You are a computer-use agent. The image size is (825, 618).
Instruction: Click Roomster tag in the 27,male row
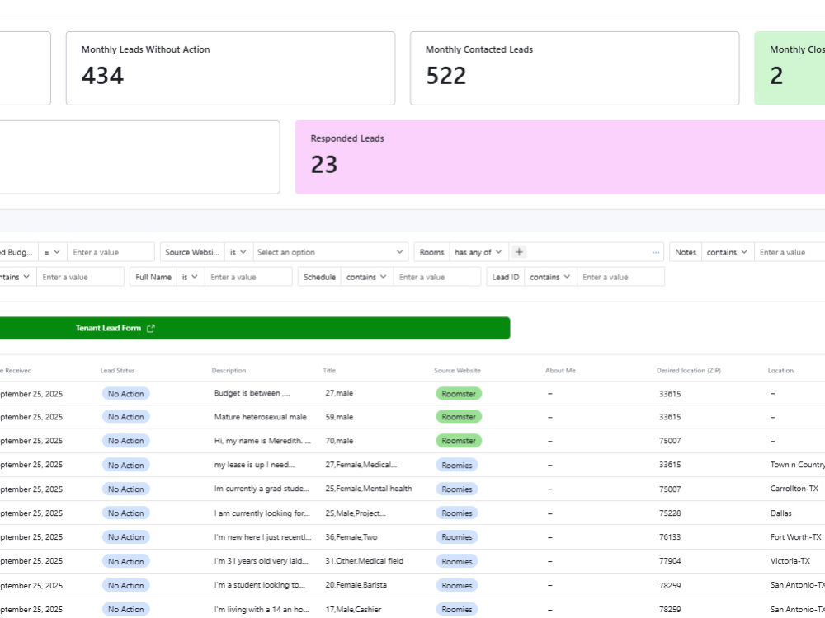pyautogui.click(x=458, y=394)
